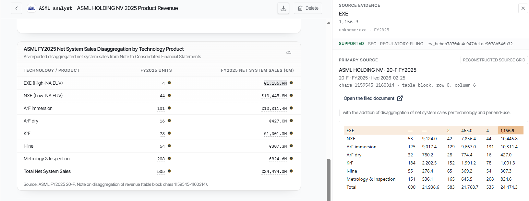Click the external link icon beside filed document
Image resolution: width=529 pixels, height=201 pixels.
[400, 98]
